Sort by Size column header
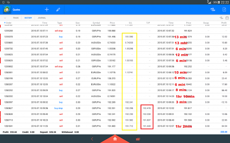Screen dimensions: 230x143 78,23
